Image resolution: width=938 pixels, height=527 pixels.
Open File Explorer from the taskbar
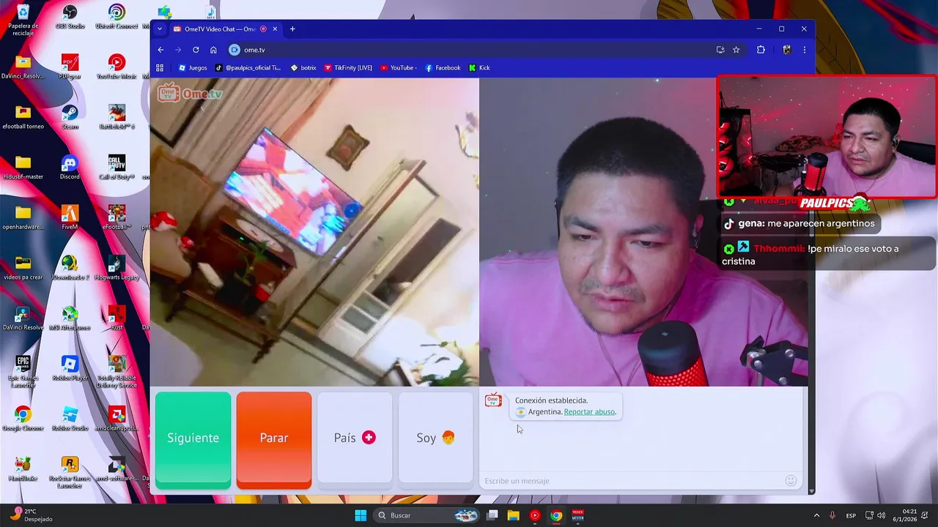click(514, 515)
